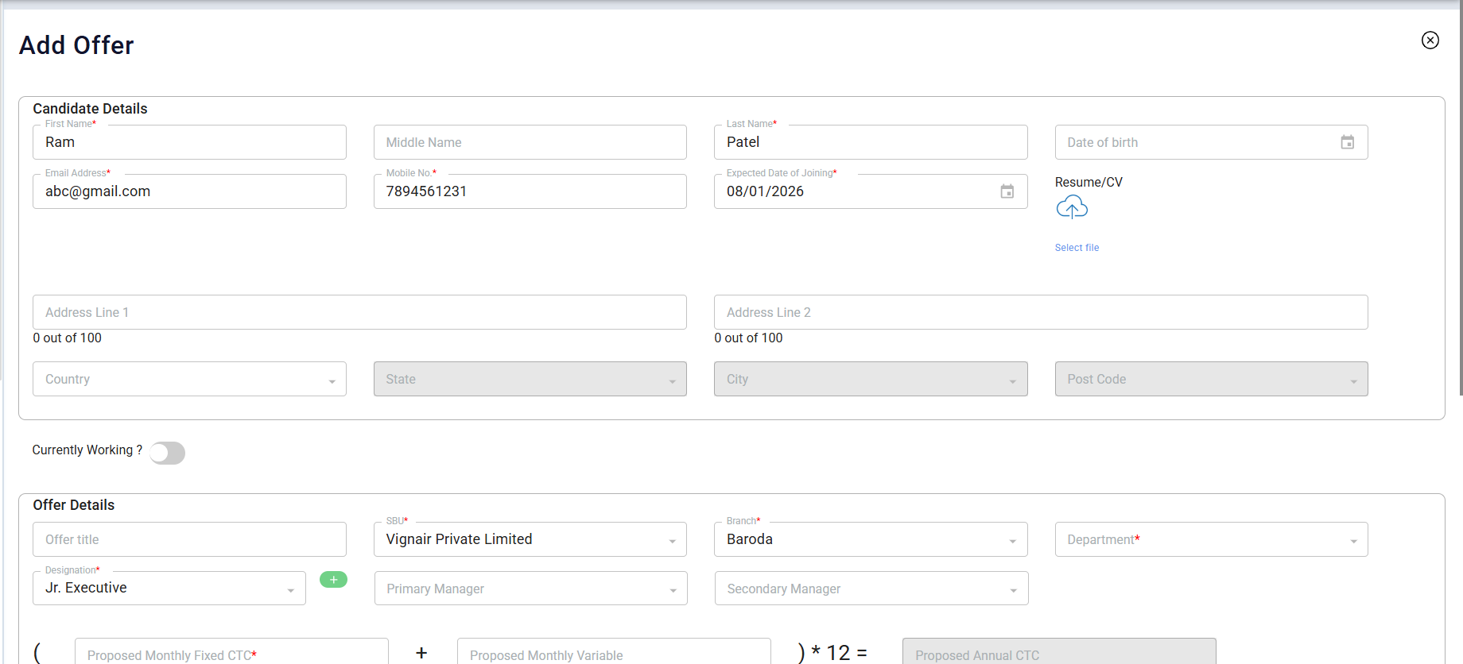
Task: Open Expected Date of Joining calendar icon
Action: tap(1007, 191)
